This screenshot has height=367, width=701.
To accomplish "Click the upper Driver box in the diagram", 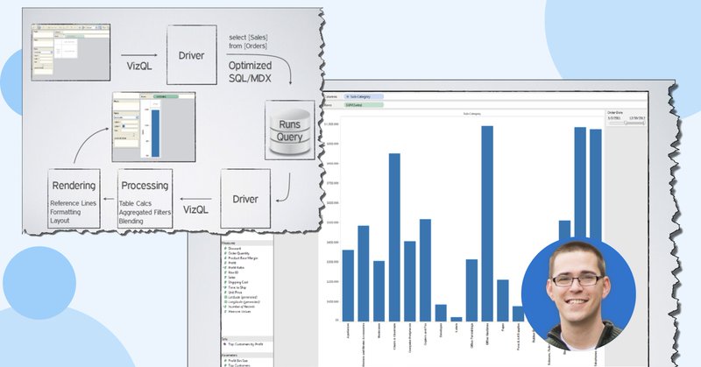I will (191, 55).
